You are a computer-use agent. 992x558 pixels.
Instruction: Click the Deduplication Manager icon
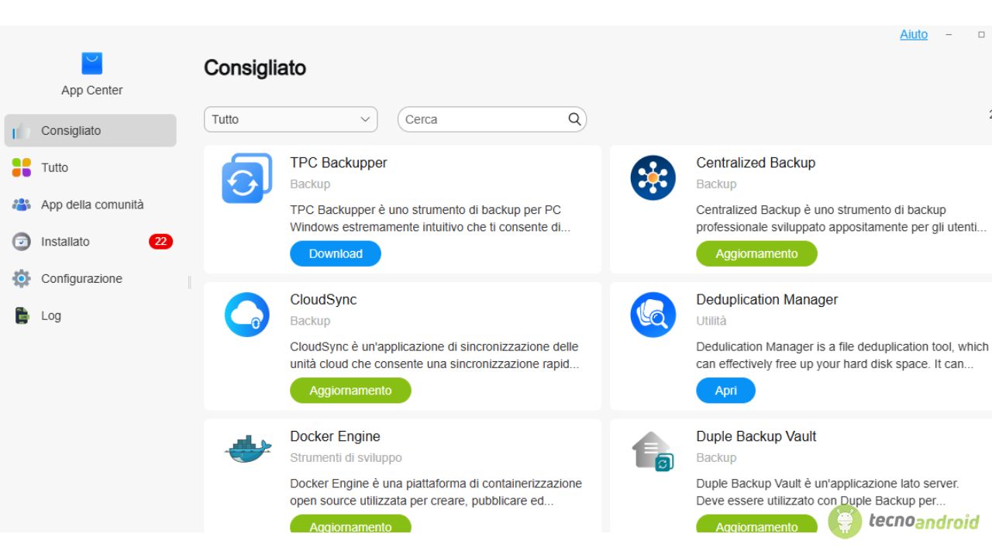[653, 315]
